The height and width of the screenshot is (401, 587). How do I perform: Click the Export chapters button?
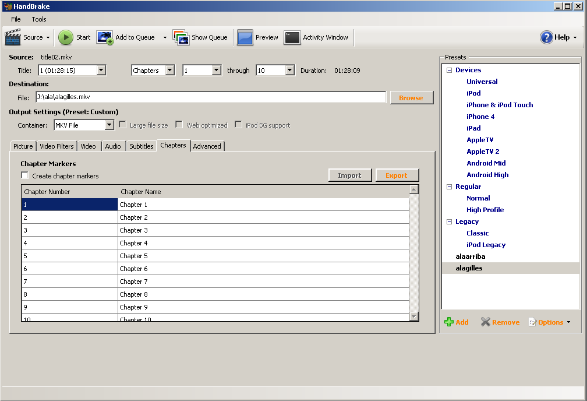tap(397, 175)
